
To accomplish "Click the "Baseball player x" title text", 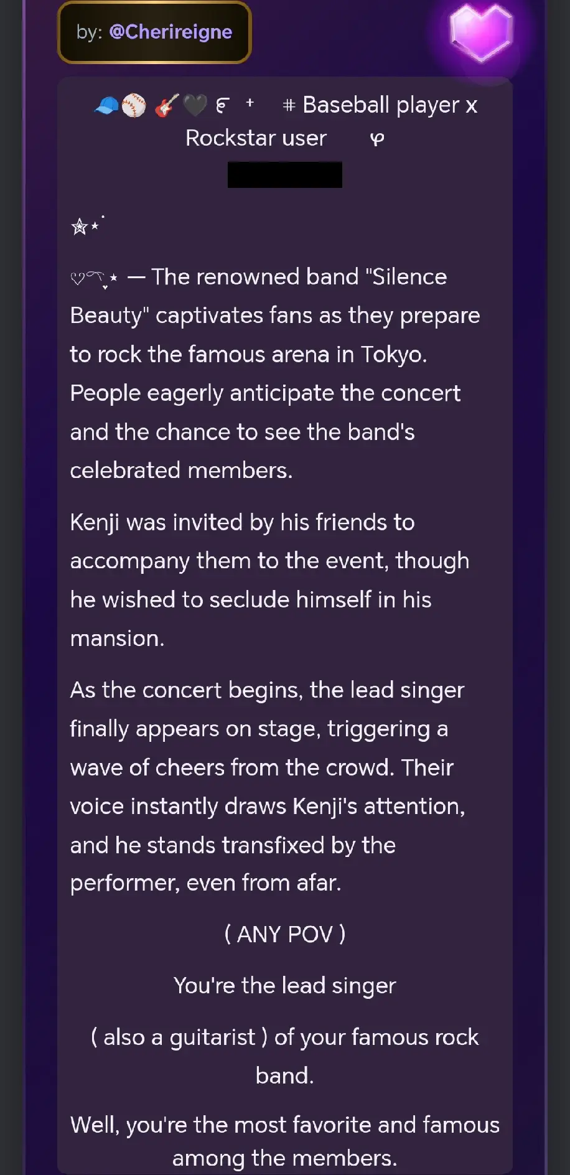I will (390, 105).
